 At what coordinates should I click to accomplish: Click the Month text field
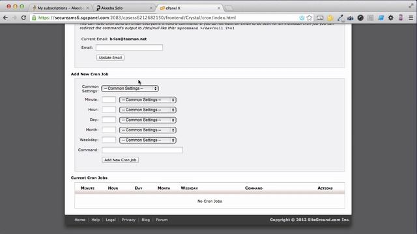[109, 130]
